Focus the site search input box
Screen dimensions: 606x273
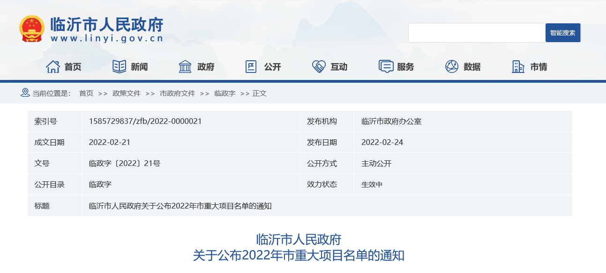[477, 33]
